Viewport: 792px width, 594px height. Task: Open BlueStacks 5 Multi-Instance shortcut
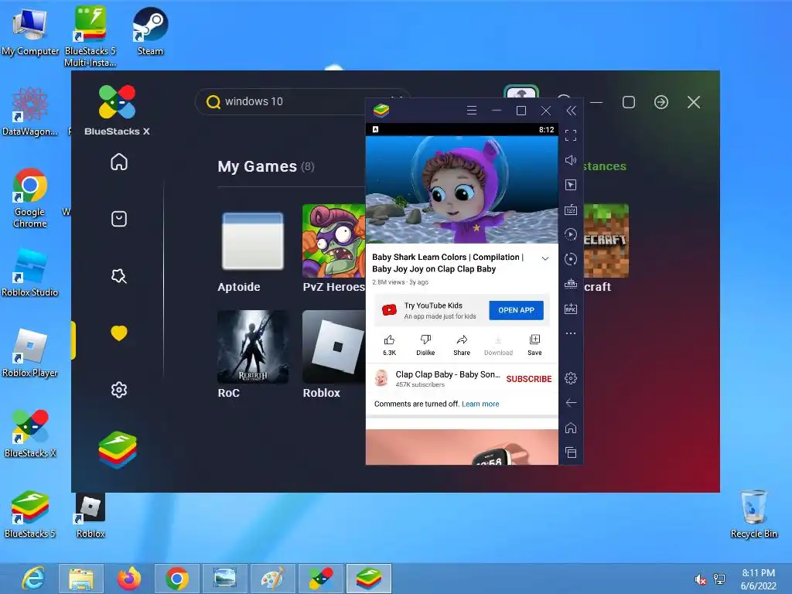(x=90, y=36)
